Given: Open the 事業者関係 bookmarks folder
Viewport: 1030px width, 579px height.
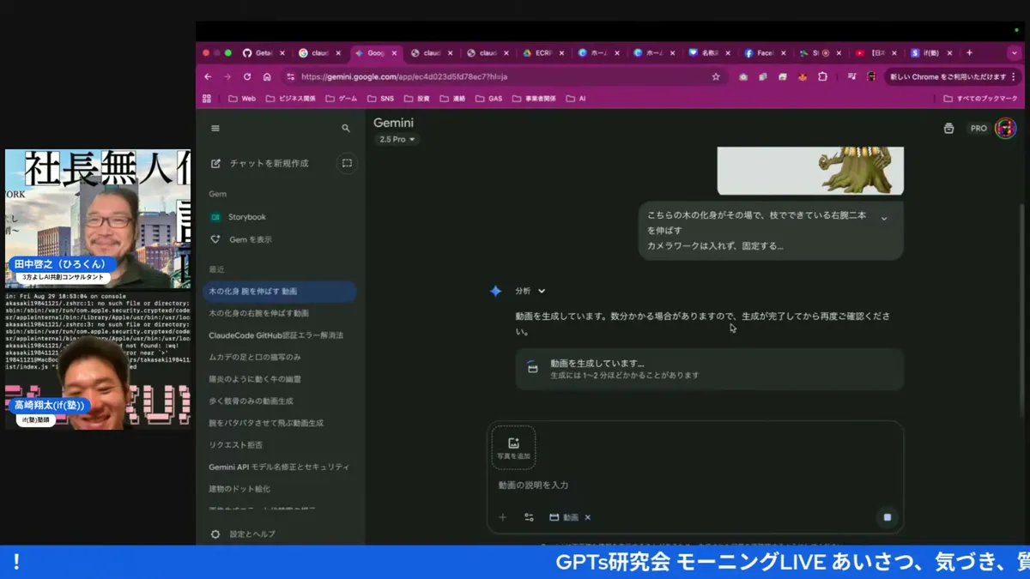Looking at the screenshot, I should (534, 99).
